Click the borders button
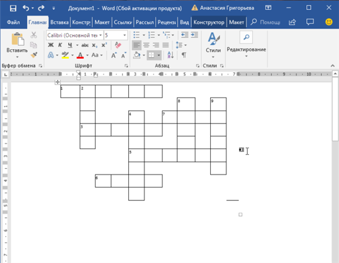 [x=151, y=55]
